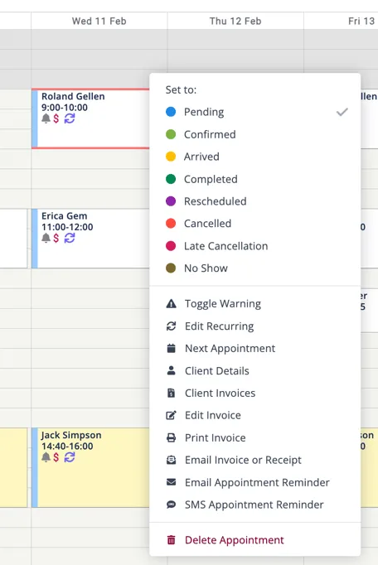Click the recurring icon on Erica Gem's appointment

tap(70, 238)
